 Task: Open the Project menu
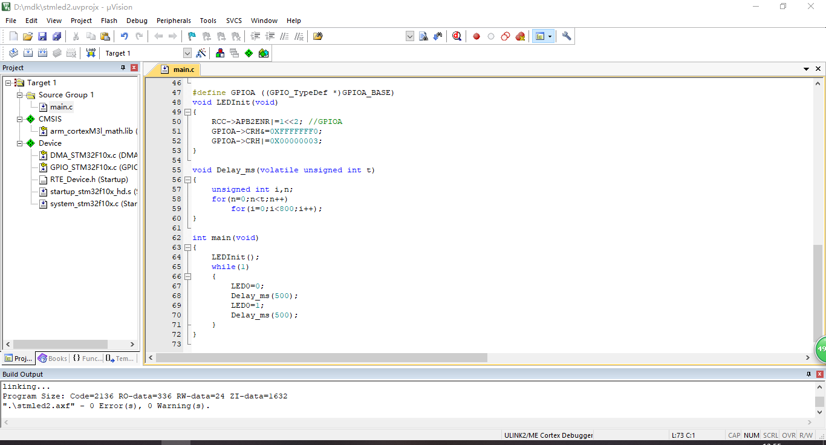pos(81,21)
